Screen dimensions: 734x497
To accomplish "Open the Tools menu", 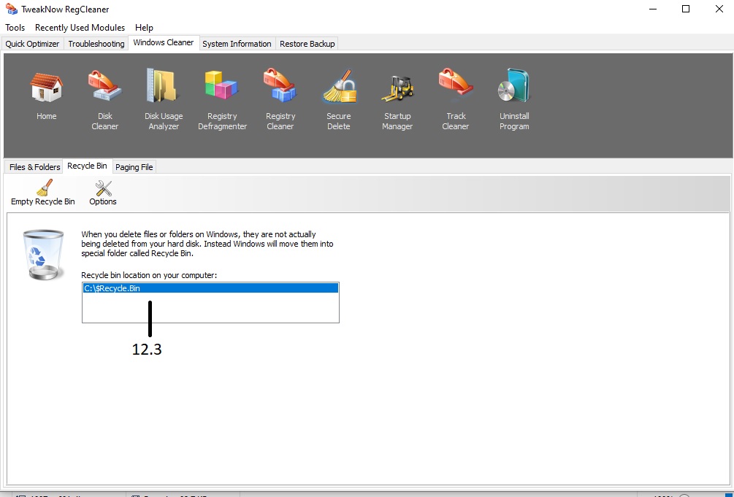I will coord(15,28).
